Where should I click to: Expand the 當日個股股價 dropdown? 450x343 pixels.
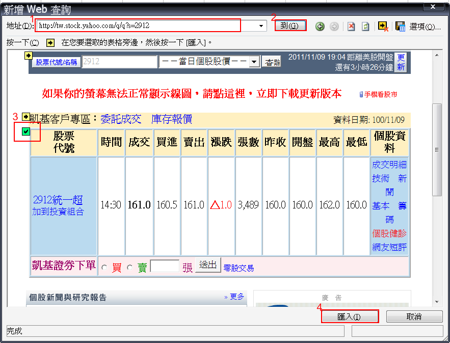254,62
